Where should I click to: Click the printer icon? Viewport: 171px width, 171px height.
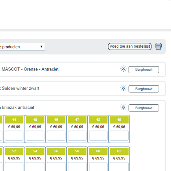tap(158, 46)
